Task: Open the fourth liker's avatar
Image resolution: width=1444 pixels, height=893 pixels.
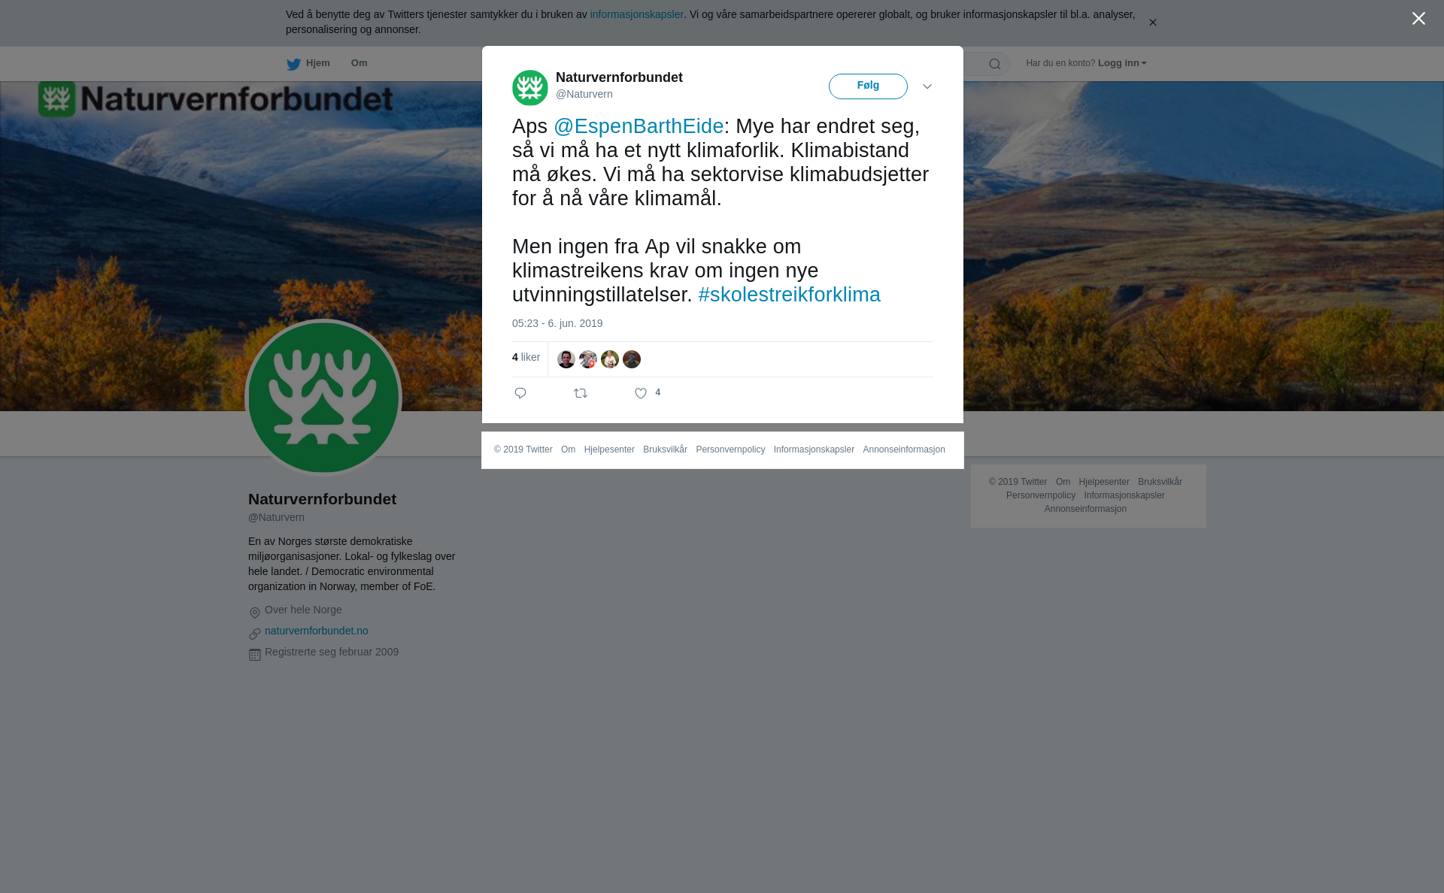Action: (x=632, y=359)
